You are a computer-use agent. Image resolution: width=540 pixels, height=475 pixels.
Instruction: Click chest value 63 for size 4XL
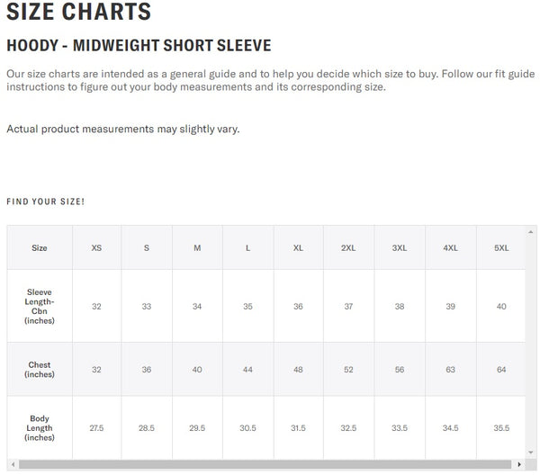[x=450, y=369]
